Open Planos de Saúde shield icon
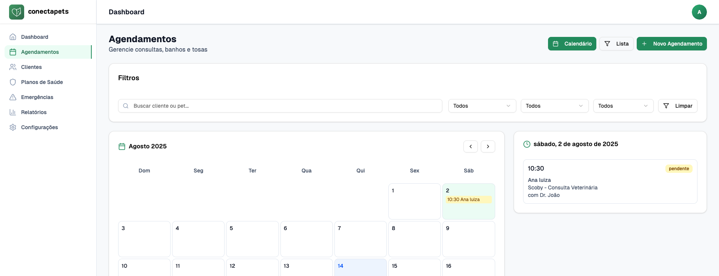This screenshot has height=276, width=719. pyautogui.click(x=13, y=82)
